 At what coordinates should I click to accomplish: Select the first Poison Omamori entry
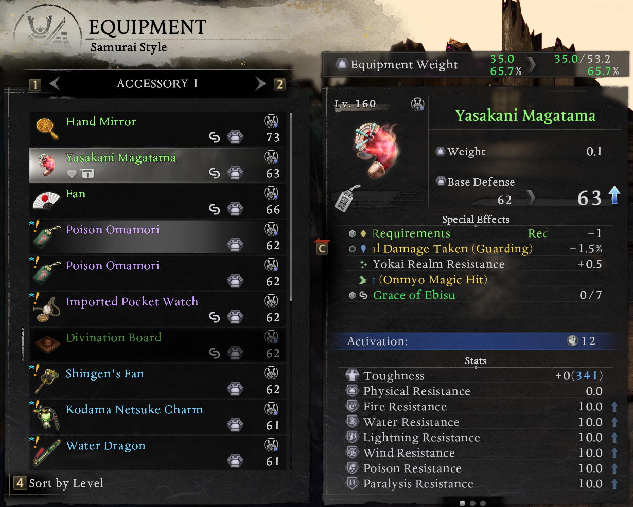click(157, 237)
